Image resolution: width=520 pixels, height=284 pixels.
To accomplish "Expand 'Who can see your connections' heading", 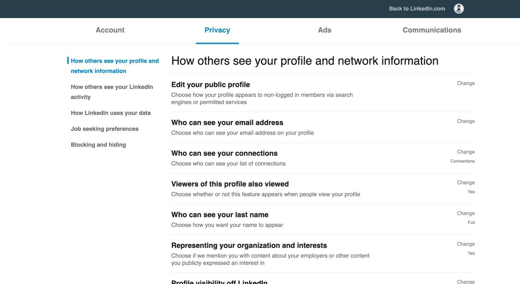I will (x=224, y=153).
